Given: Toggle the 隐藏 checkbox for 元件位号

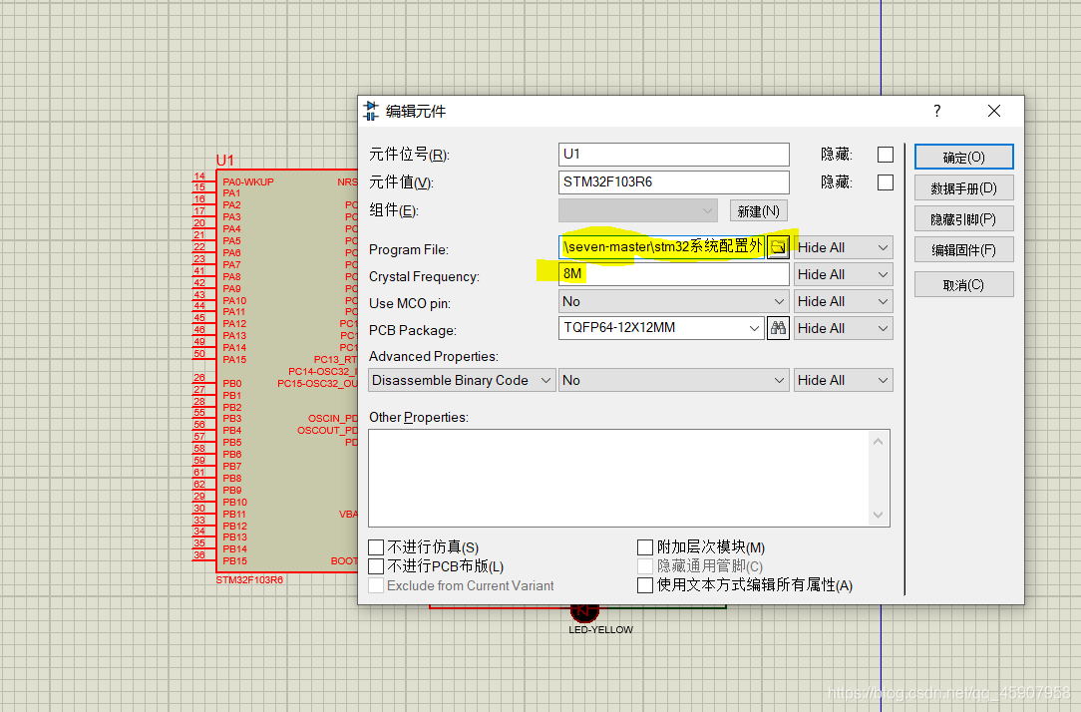Looking at the screenshot, I should click(886, 155).
